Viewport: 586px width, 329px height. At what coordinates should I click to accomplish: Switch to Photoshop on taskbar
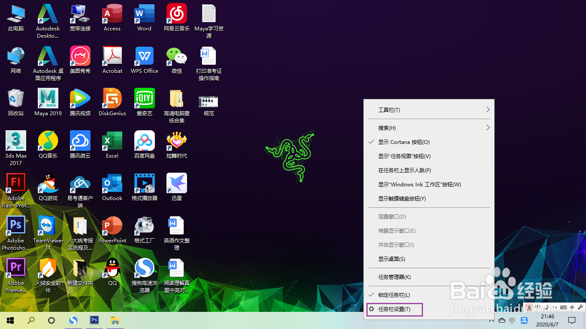coord(94,320)
